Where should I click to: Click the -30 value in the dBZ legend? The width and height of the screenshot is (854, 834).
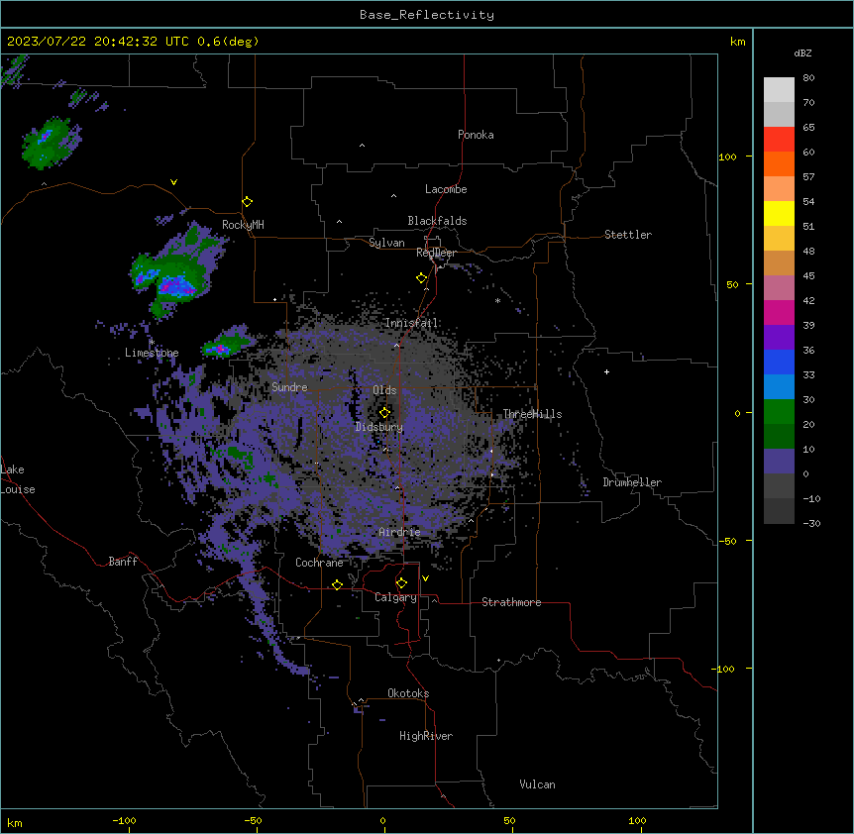811,523
